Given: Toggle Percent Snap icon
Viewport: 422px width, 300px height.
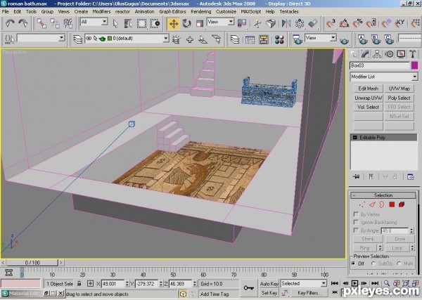Looking at the screenshot, I should click(x=358, y=24).
